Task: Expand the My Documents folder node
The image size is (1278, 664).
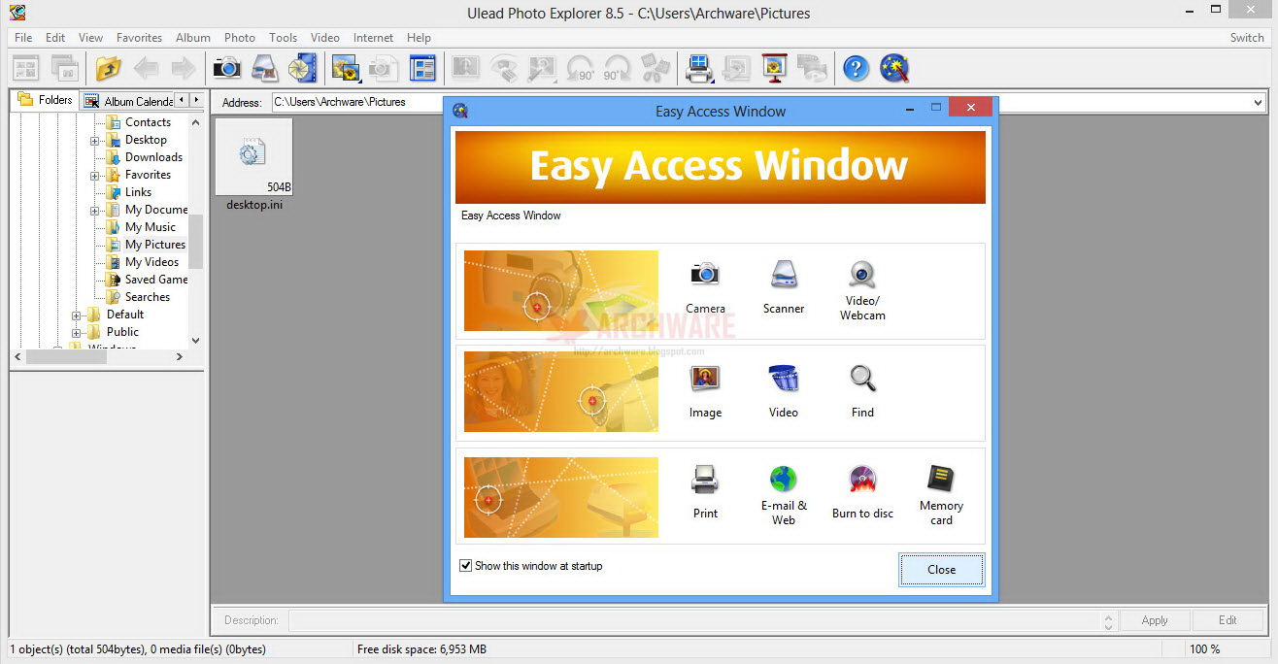Action: pyautogui.click(x=95, y=210)
